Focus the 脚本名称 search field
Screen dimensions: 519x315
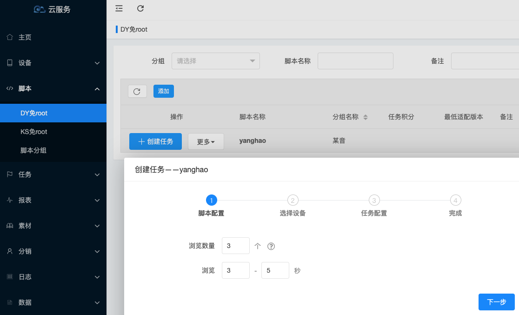pos(355,61)
